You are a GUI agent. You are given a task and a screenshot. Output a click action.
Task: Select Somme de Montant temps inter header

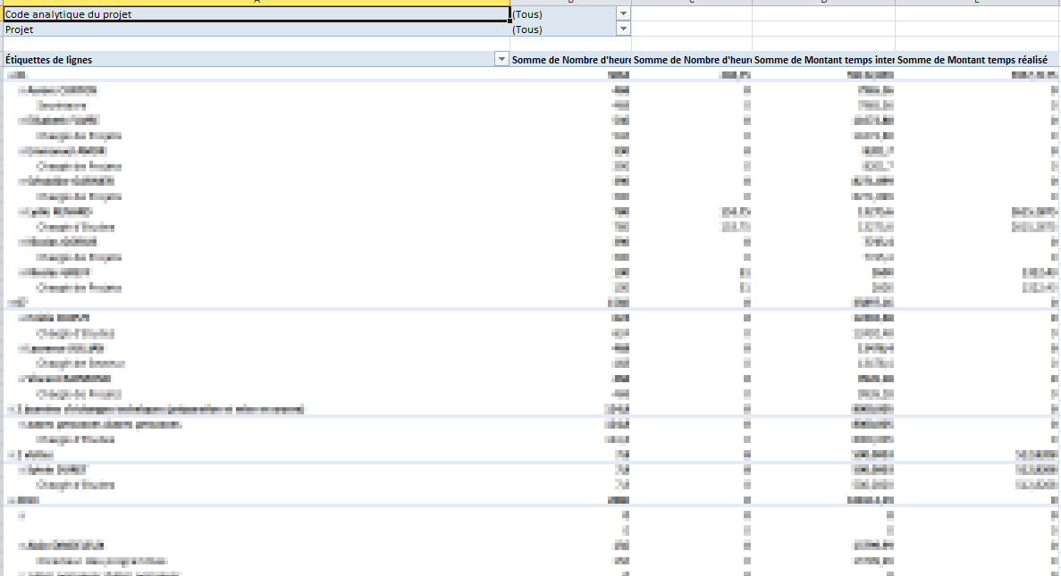[823, 60]
